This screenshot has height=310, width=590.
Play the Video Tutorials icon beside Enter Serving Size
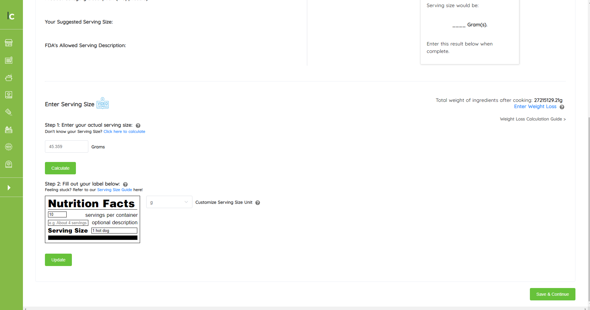(103, 103)
